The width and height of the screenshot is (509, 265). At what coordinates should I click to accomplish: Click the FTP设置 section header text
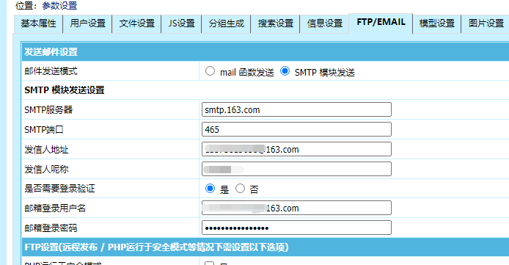click(x=156, y=247)
